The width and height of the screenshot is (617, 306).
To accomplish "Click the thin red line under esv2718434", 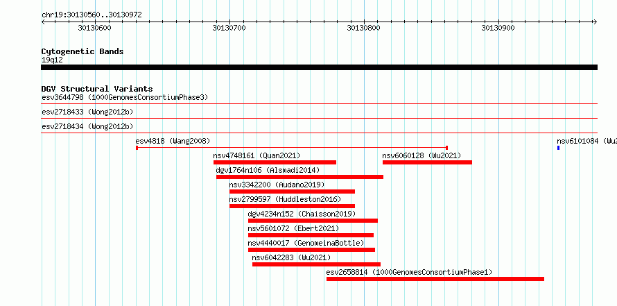I will (319, 133).
